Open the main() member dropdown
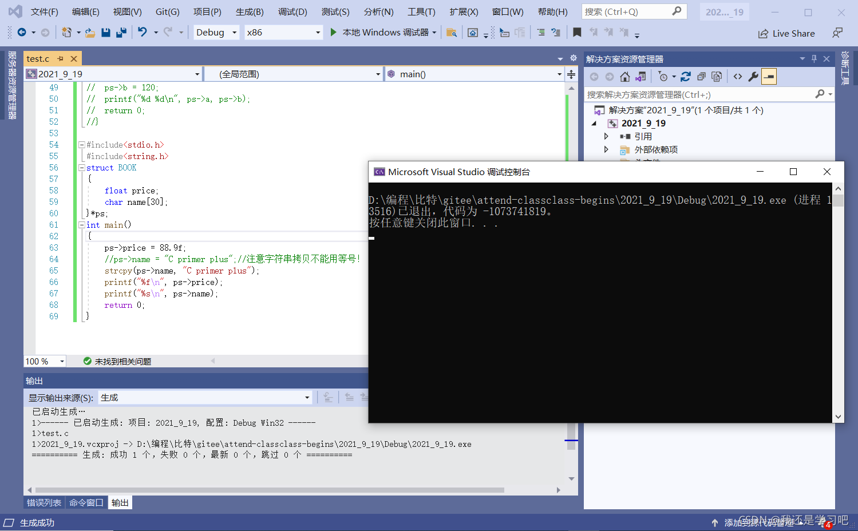 click(x=474, y=74)
